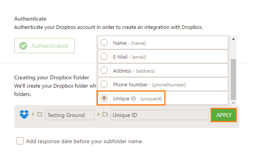Click chevron arrow after Testing Ground
Screen dimensions: 253x161
(x=98, y=115)
